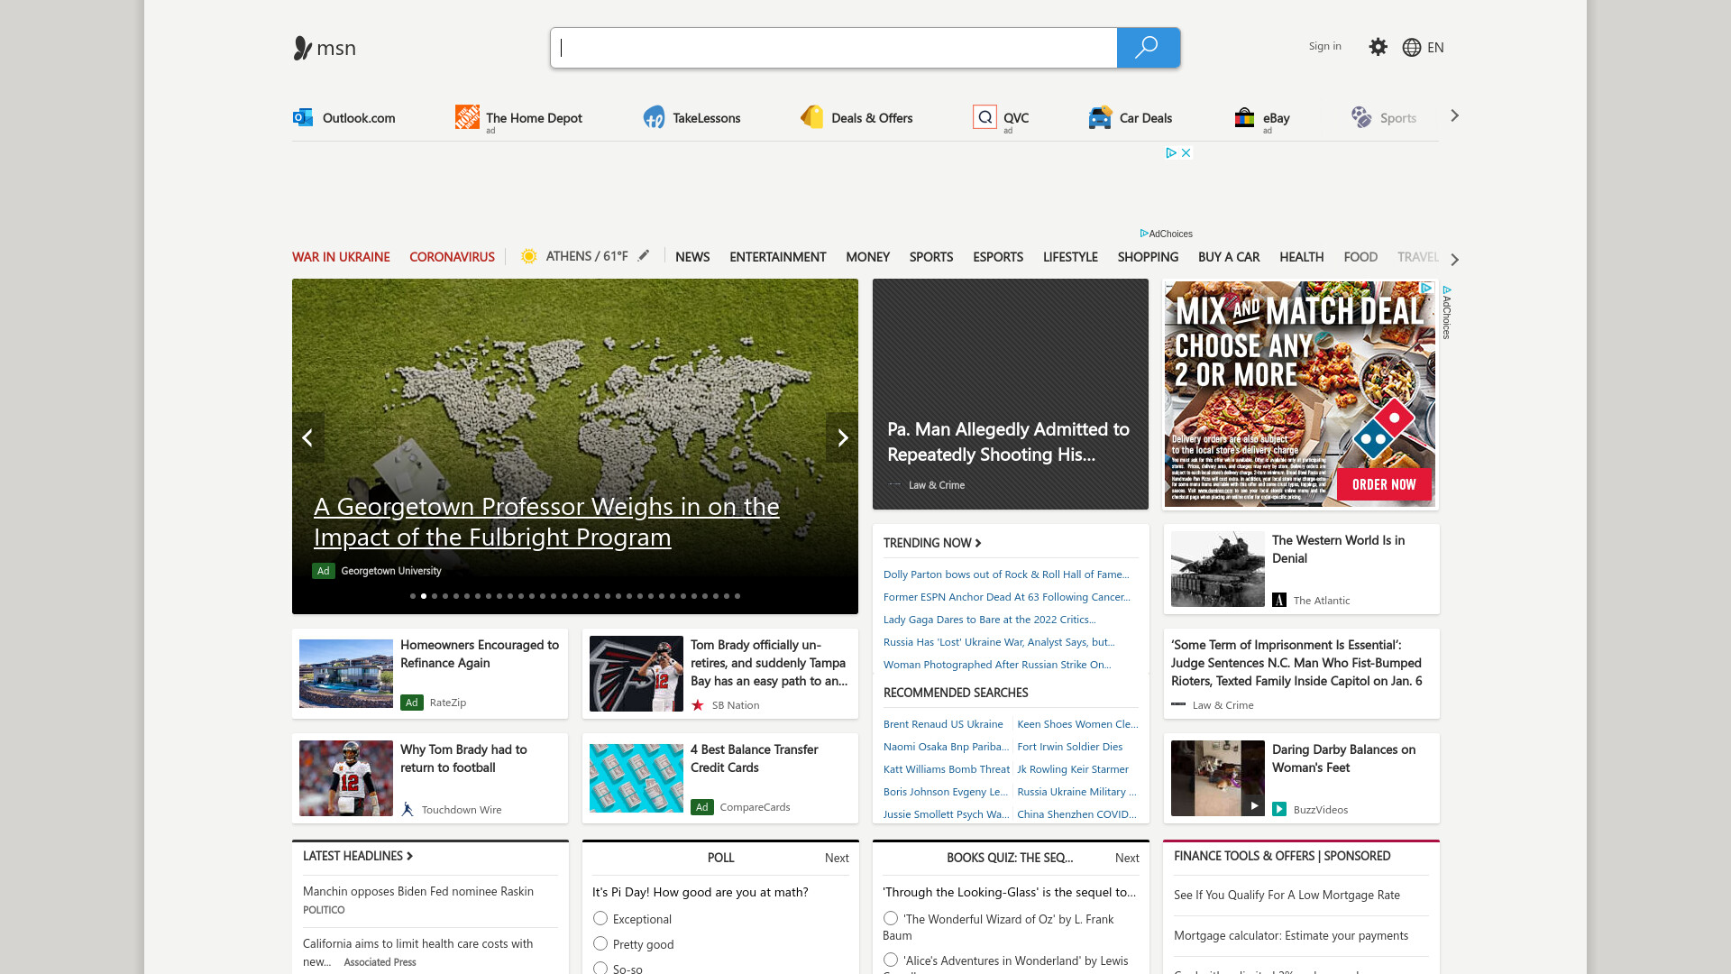Open the War in Ukraine tab
The width and height of the screenshot is (1731, 974).
341,257
